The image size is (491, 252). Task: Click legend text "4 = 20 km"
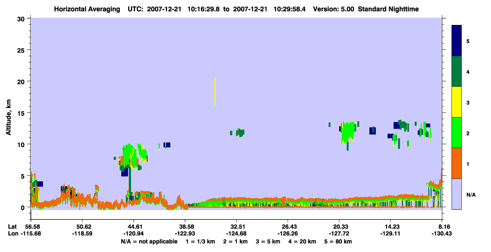click(x=303, y=241)
